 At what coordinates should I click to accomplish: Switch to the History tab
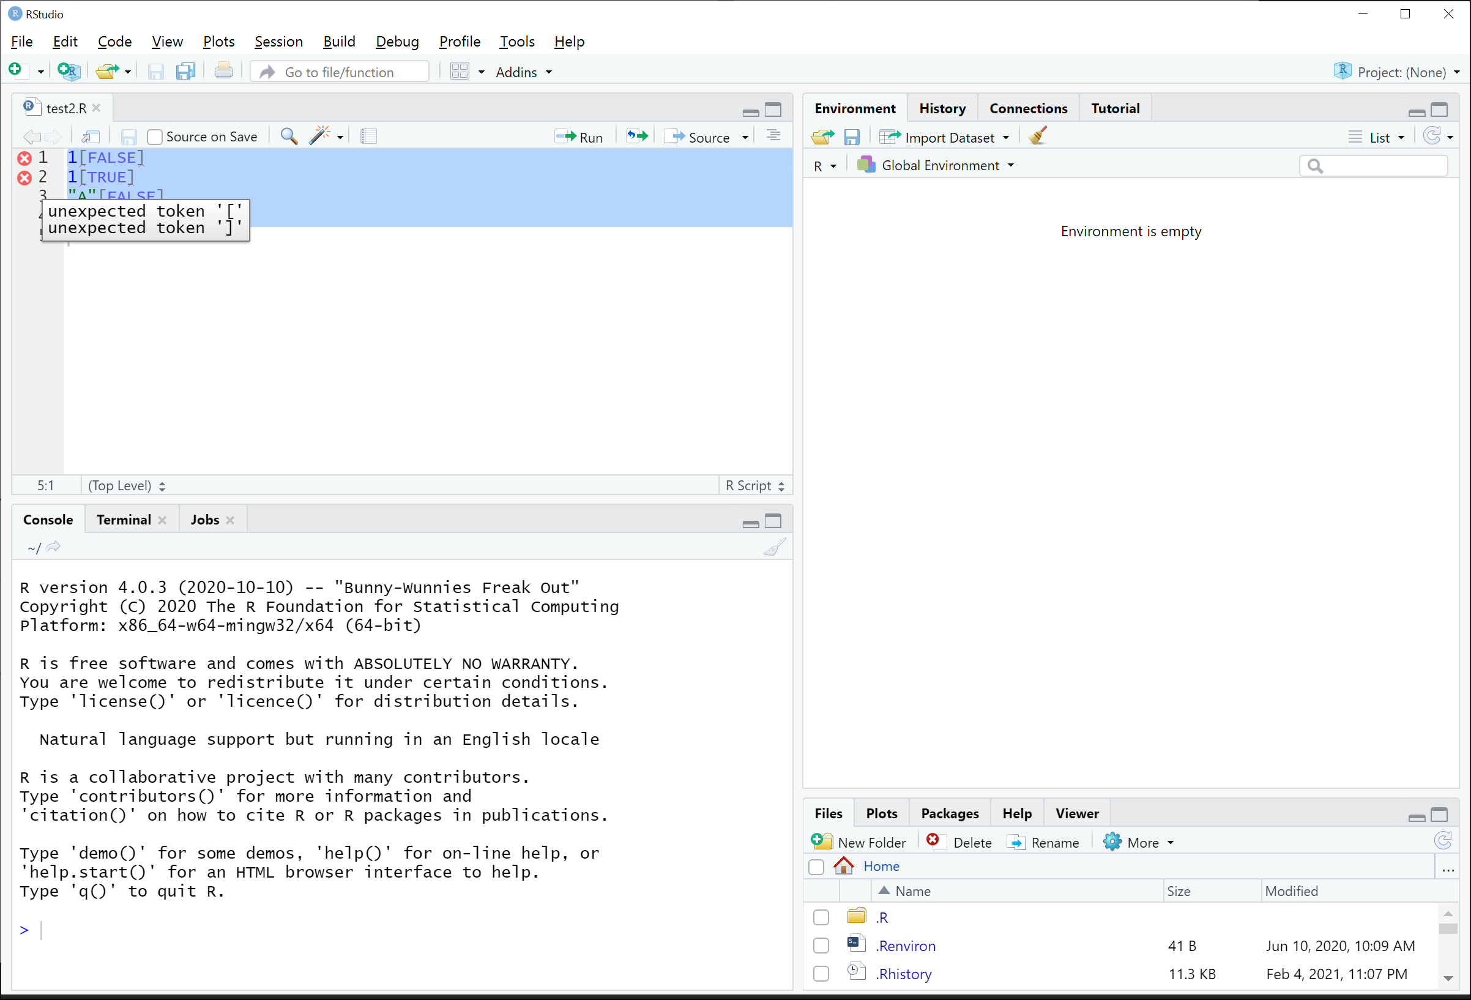[x=942, y=108]
